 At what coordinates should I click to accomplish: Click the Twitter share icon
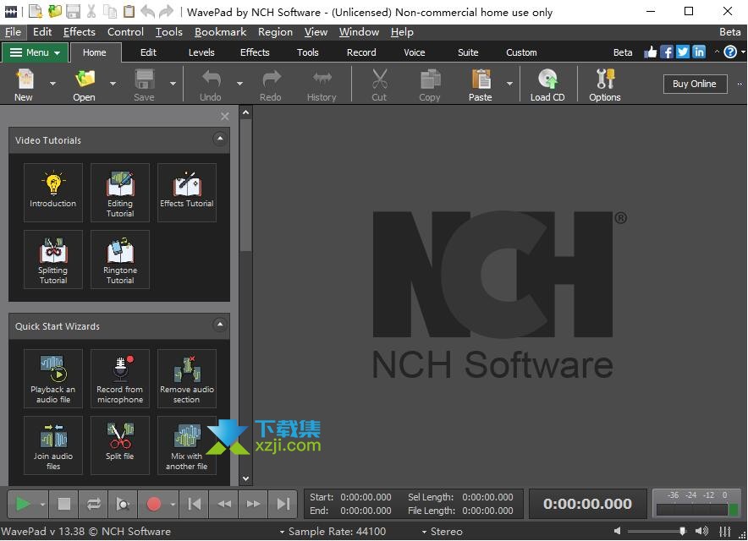(683, 52)
